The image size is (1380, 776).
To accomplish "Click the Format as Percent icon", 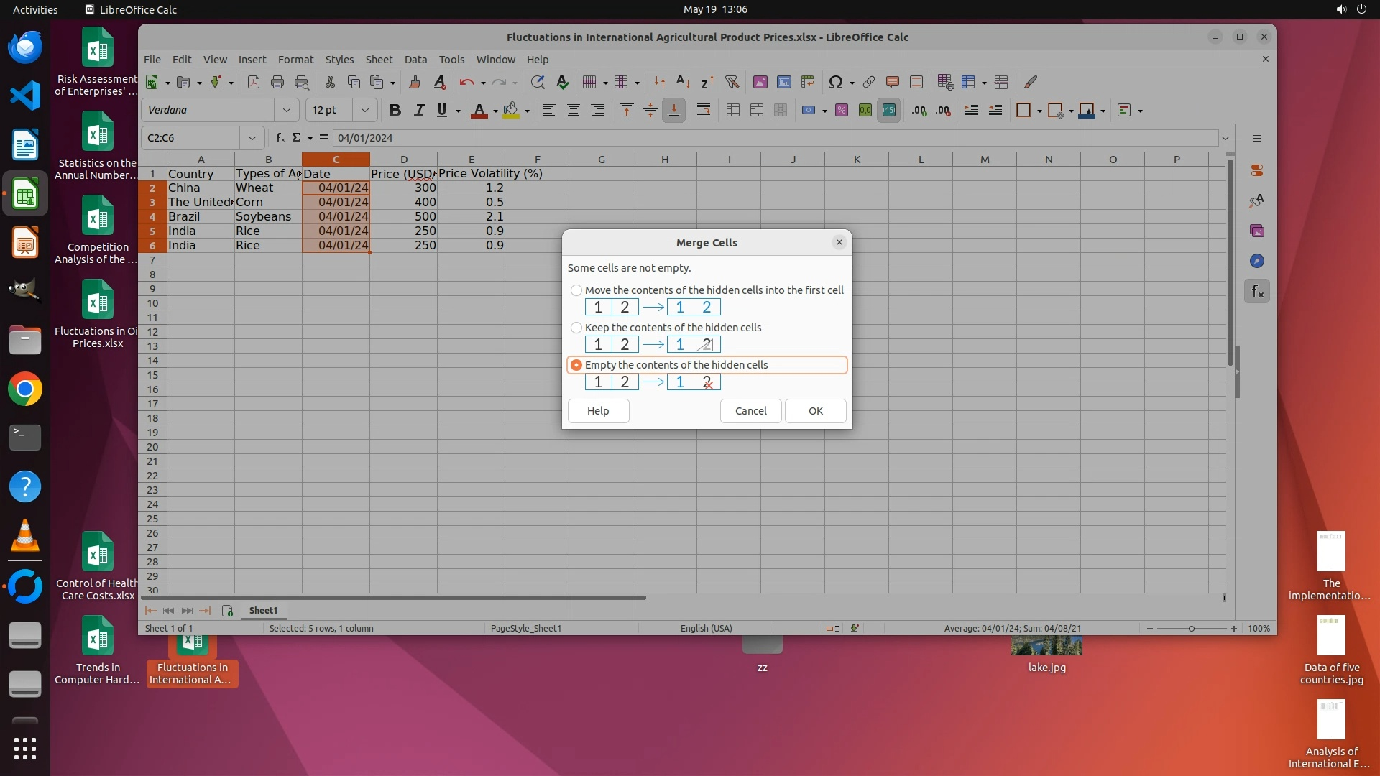I will click(842, 111).
